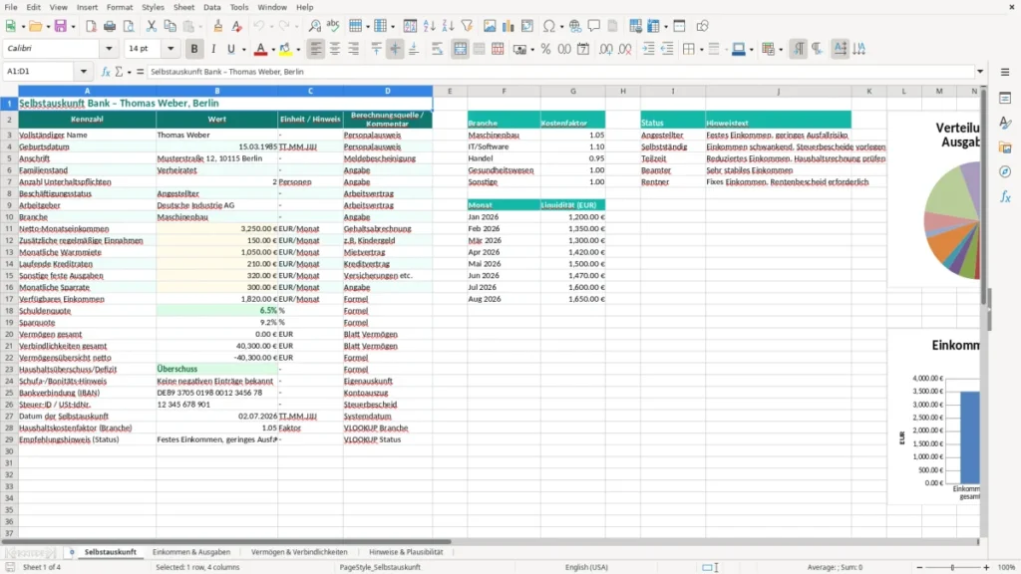Screen dimensions: 1021x574
Task: Open Find and Replace icon
Action: [314, 26]
